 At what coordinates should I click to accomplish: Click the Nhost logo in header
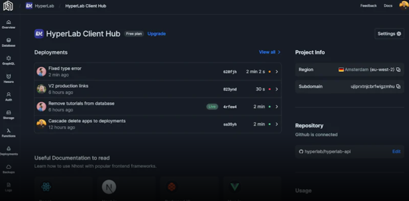(8, 6)
